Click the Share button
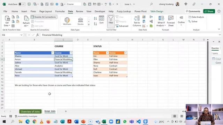This screenshot has width=223, height=125. pyautogui.click(x=209, y=11)
